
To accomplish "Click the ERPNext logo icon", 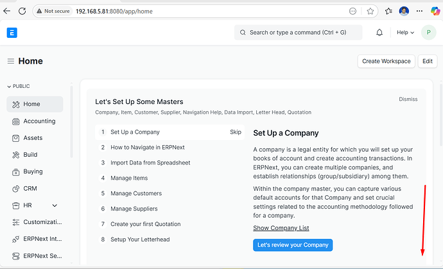I will click(12, 33).
